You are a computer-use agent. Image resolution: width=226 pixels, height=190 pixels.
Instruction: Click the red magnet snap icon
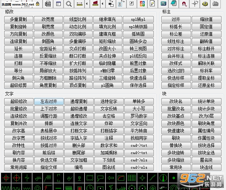(184, 4)
